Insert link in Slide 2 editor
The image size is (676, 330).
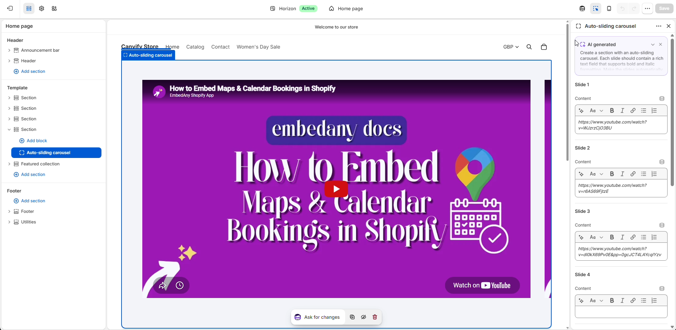[x=633, y=174]
